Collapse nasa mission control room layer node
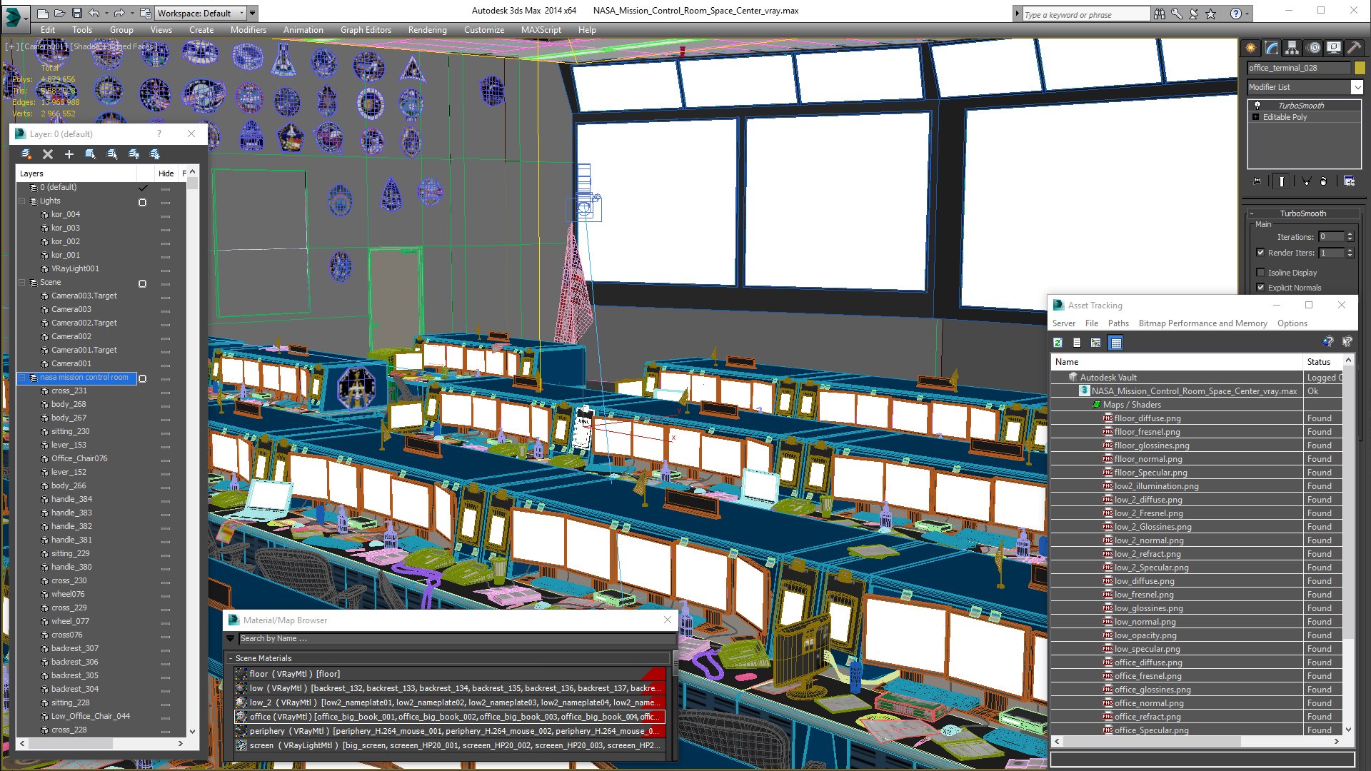The width and height of the screenshot is (1371, 771). 22,378
